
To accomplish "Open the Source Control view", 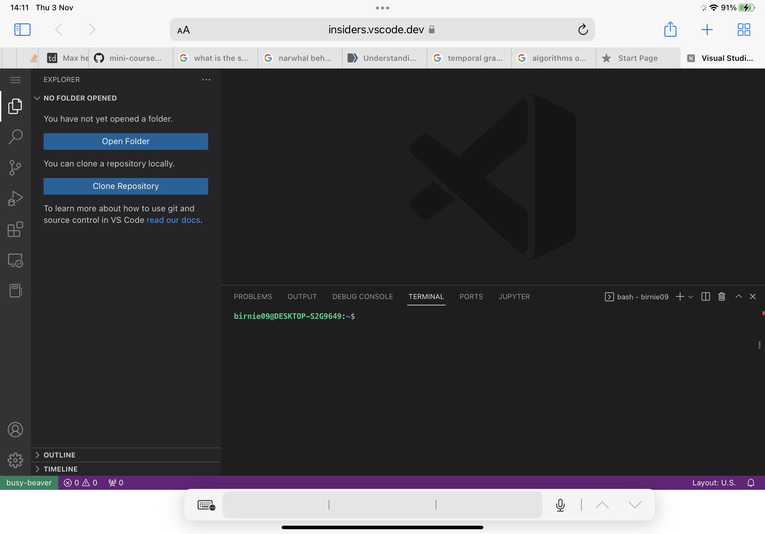I will point(15,168).
